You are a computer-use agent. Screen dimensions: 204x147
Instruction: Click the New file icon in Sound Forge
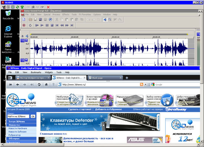point(24,20)
